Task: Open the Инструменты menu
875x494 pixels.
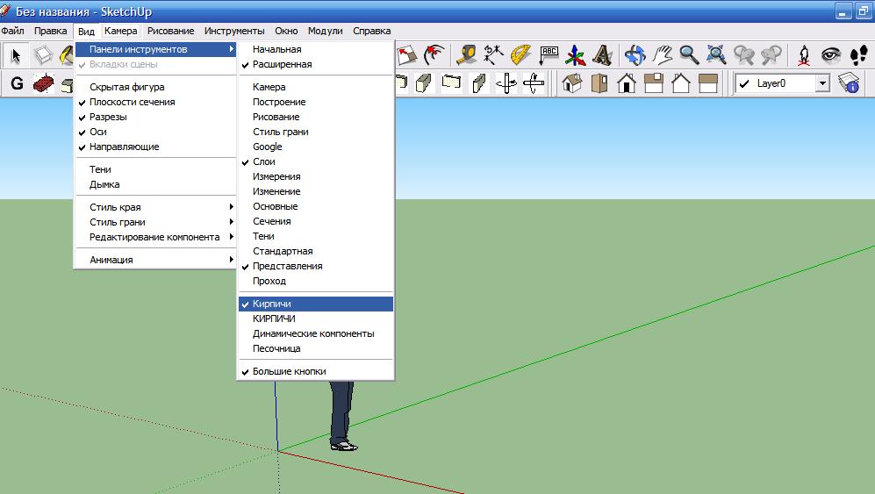Action: 234,31
